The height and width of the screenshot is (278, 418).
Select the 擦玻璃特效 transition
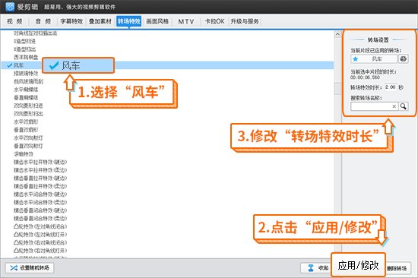pos(26,74)
